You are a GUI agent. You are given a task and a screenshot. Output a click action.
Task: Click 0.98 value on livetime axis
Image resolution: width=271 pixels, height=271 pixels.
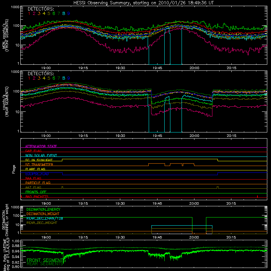(x=16, y=246)
